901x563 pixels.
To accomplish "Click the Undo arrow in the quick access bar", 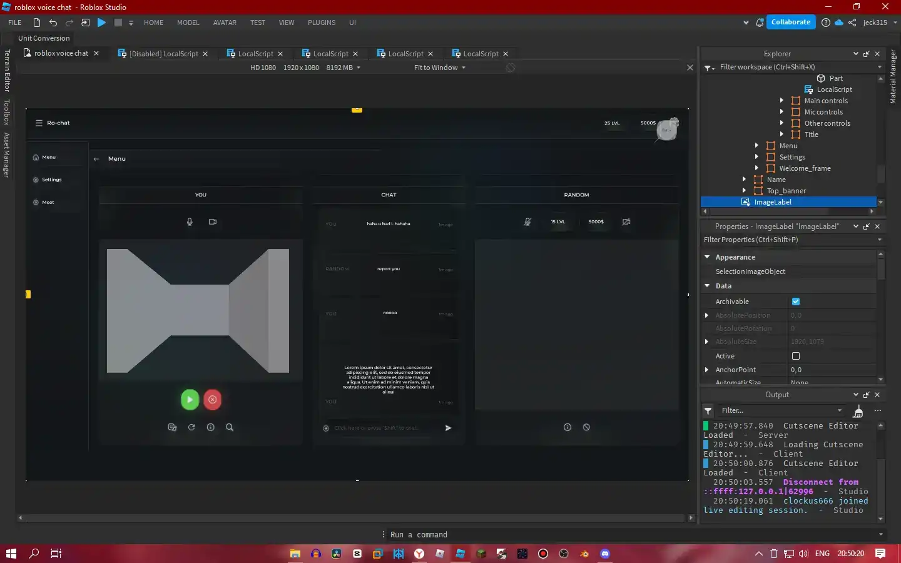I will (x=53, y=23).
